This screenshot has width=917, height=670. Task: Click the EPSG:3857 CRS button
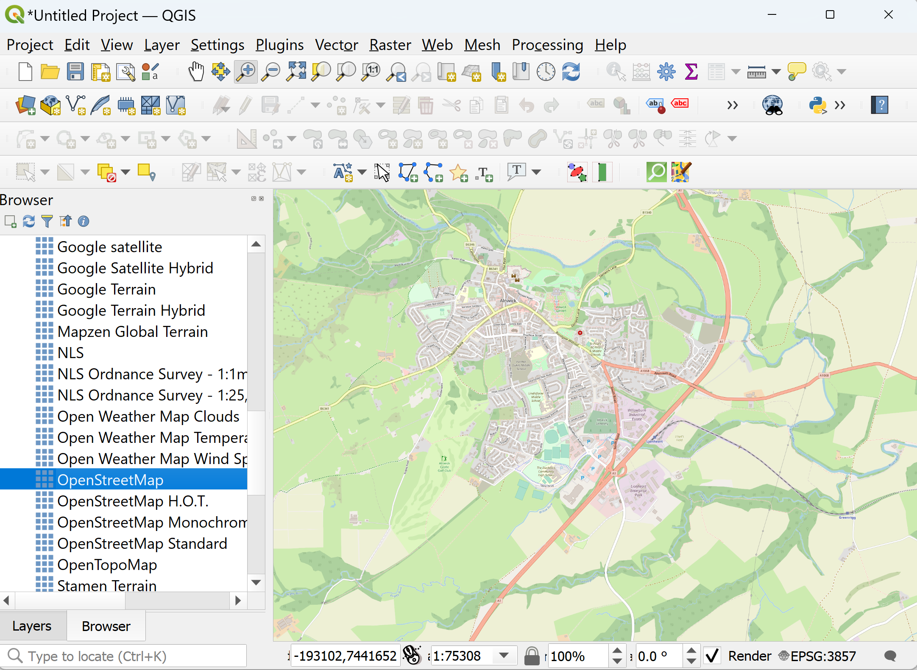click(817, 656)
